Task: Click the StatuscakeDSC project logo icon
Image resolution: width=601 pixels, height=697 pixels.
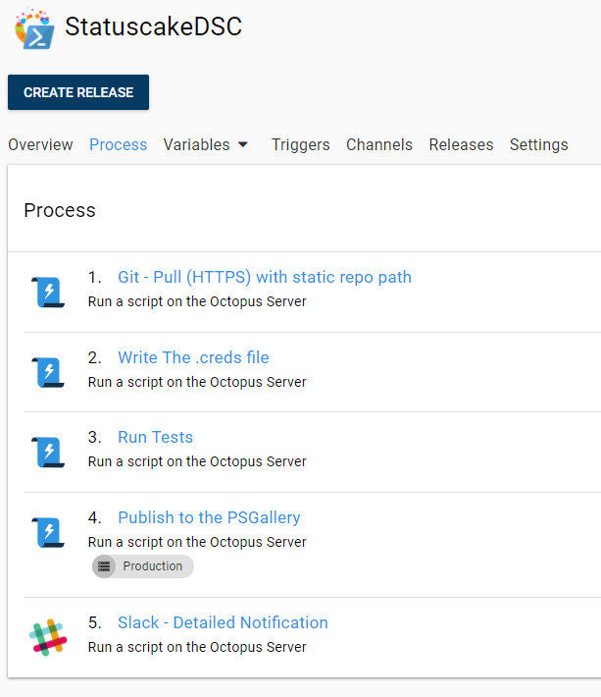Action: click(34, 28)
